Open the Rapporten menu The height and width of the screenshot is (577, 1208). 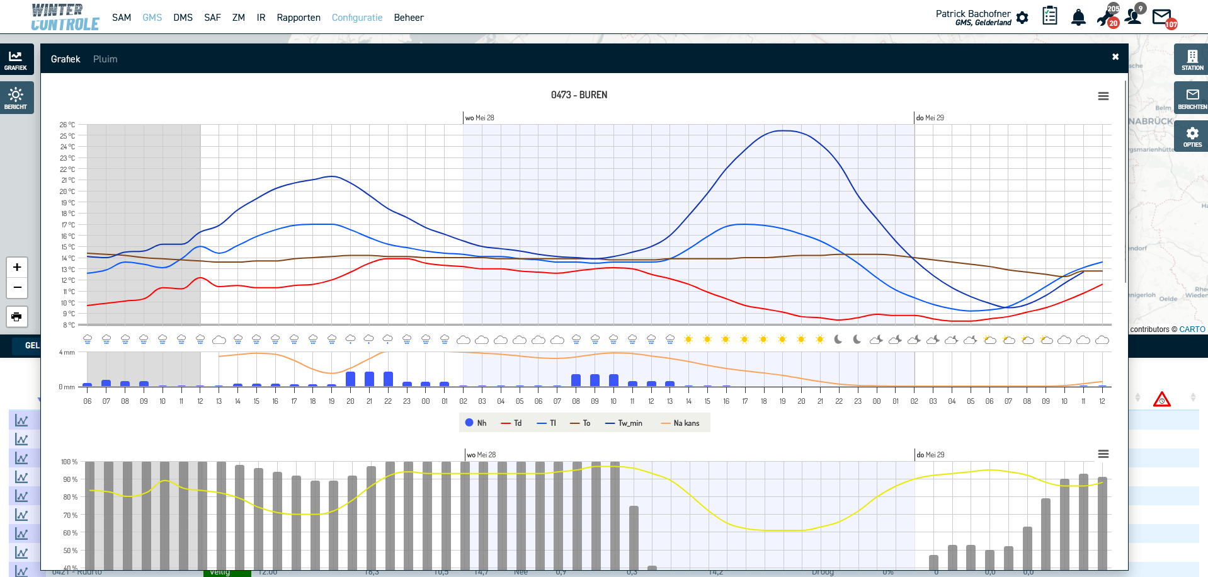pyautogui.click(x=299, y=18)
